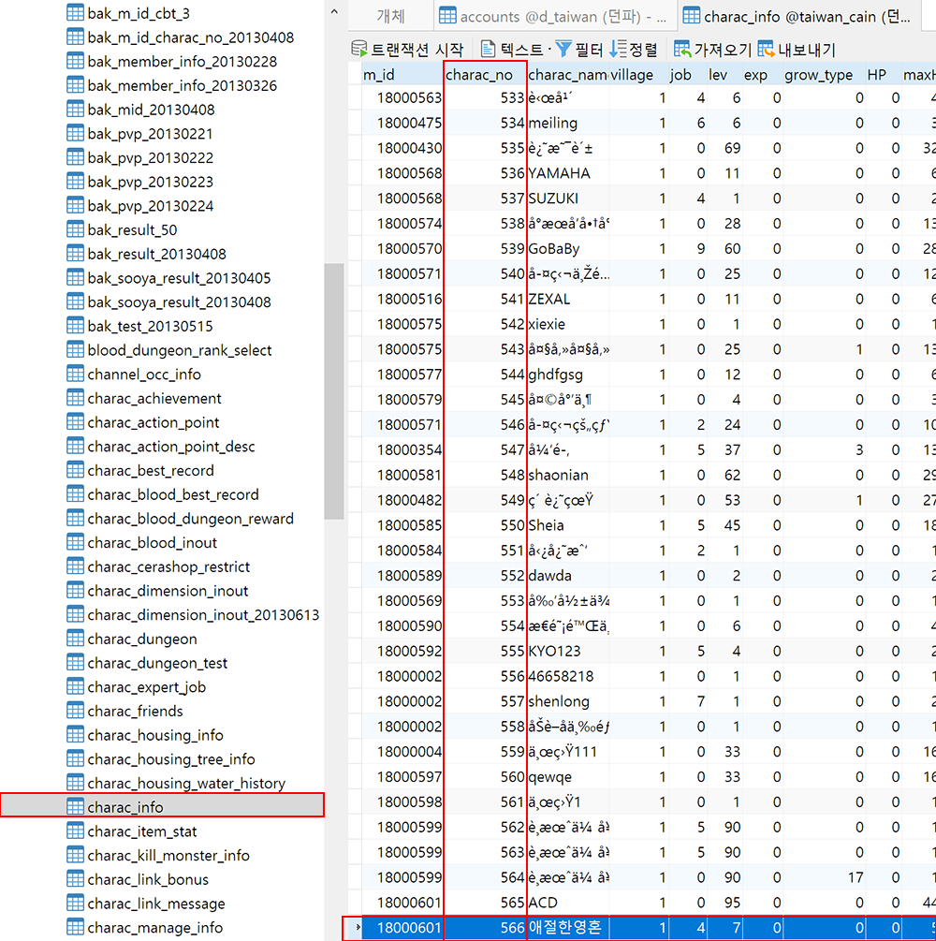Open the charac_housing_water_history table
The height and width of the screenshot is (941, 936).
186,783
